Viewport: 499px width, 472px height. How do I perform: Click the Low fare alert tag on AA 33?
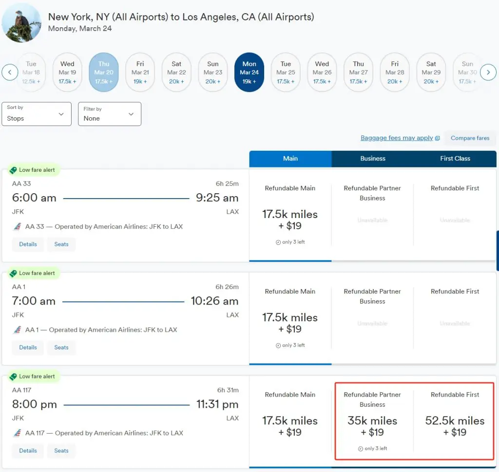point(33,170)
